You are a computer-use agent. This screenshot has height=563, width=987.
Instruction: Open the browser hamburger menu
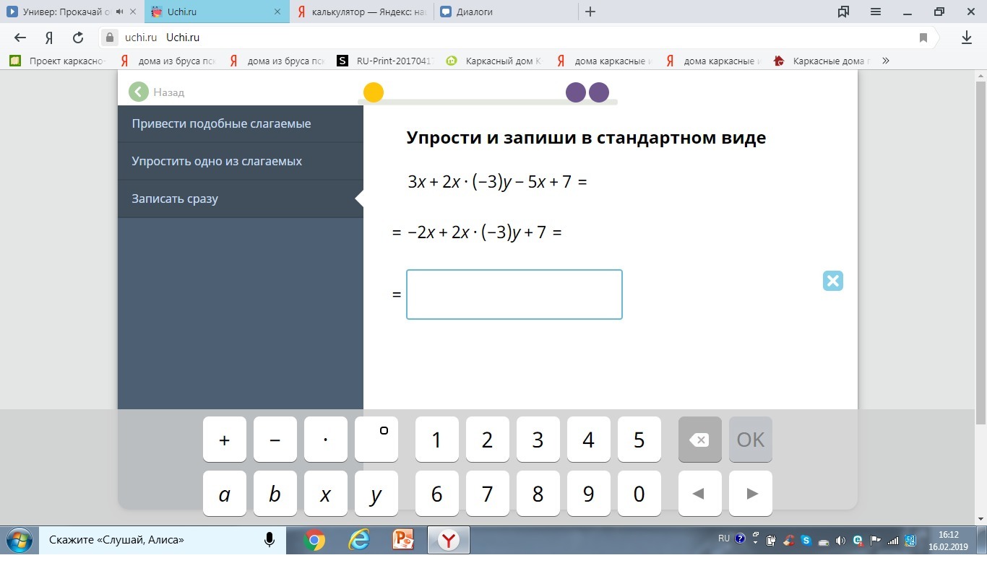tap(875, 12)
